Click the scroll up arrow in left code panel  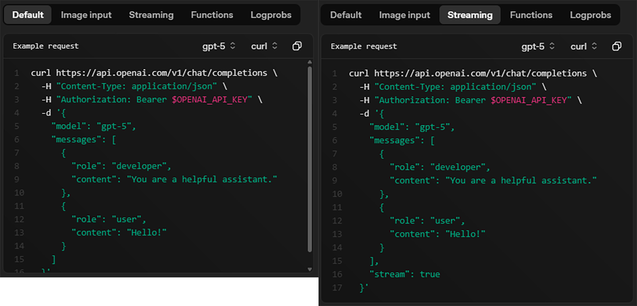click(310, 62)
